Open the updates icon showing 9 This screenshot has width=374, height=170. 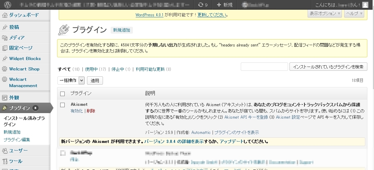pos(203,5)
